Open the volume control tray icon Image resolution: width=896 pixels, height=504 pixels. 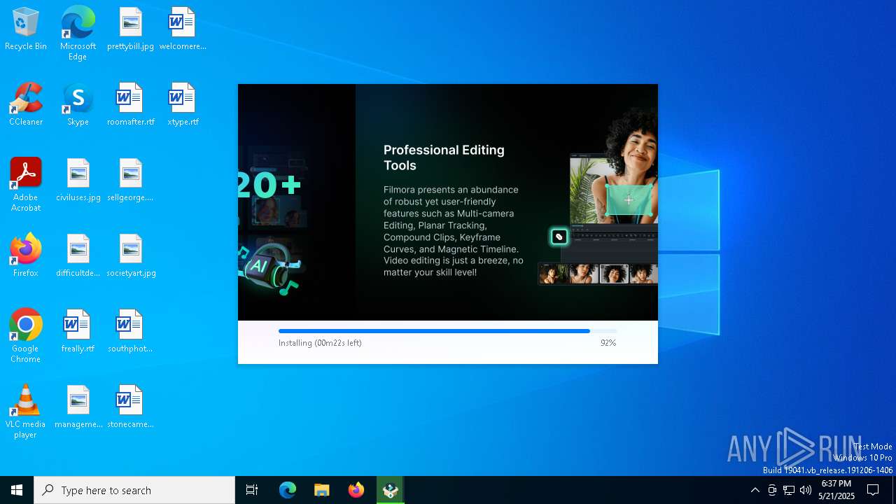(x=806, y=490)
